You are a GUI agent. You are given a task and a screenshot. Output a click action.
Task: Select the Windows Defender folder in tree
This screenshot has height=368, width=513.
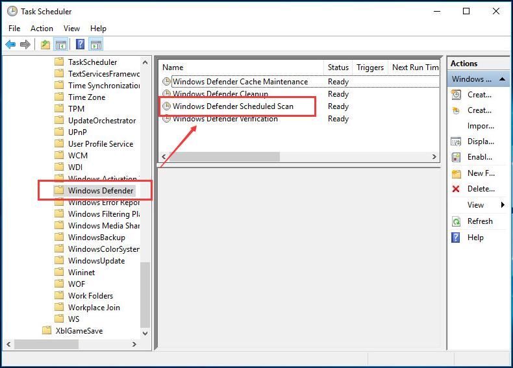coord(101,191)
